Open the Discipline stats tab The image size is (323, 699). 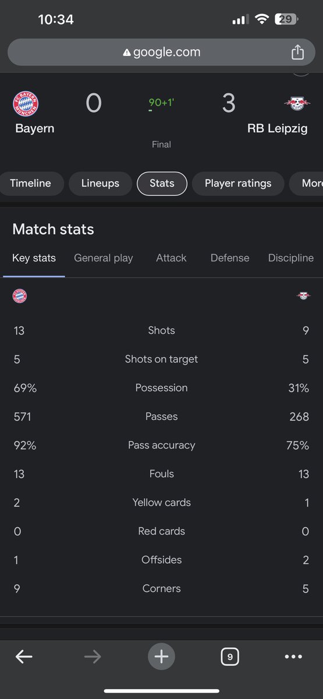[x=290, y=258]
